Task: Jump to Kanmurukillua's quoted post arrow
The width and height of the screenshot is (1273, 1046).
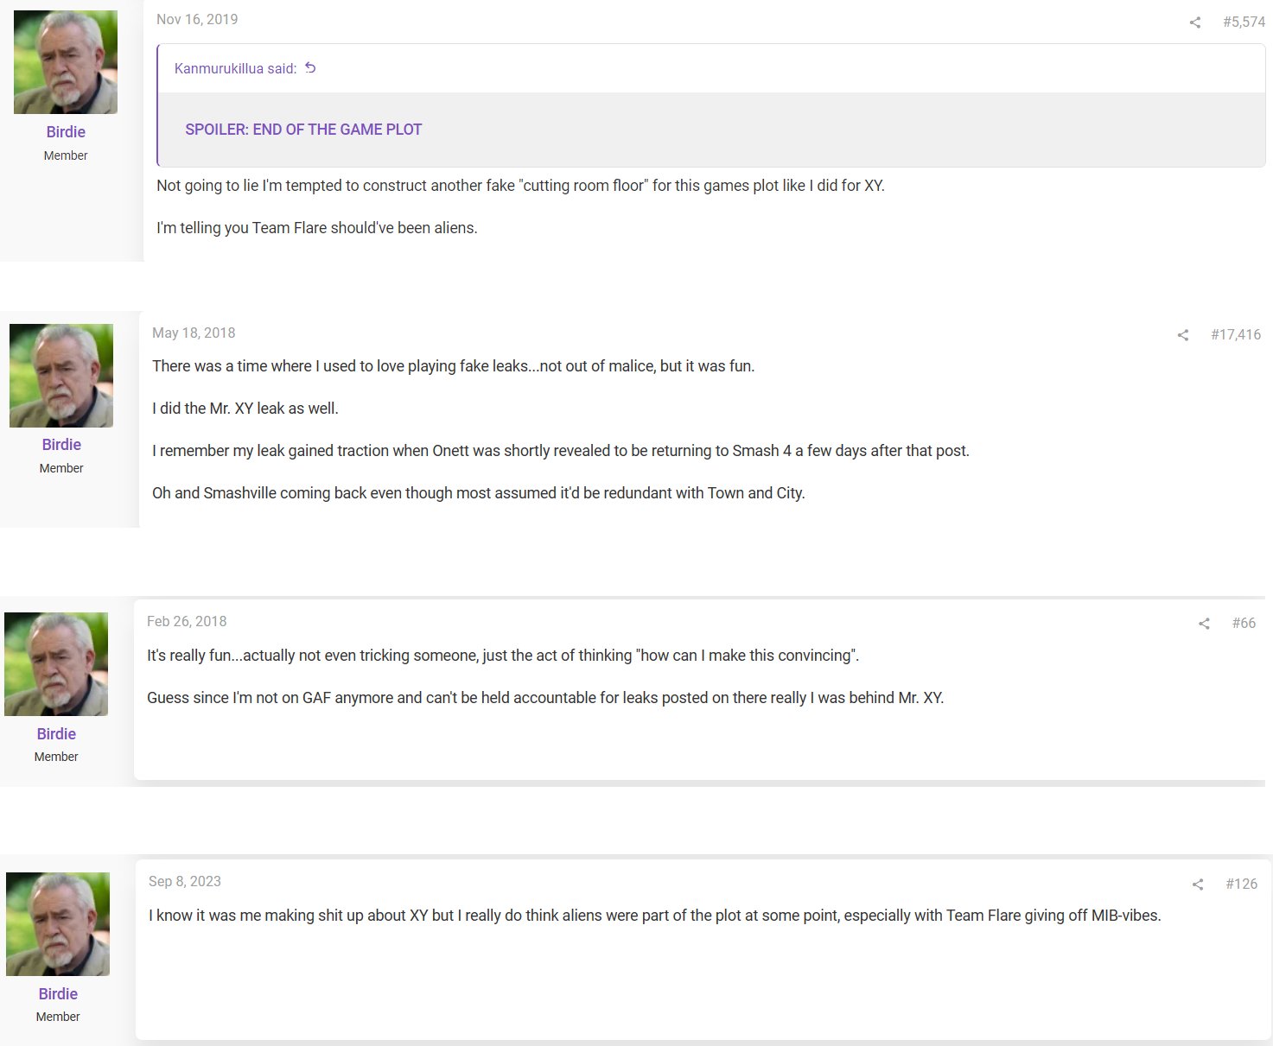Action: click(x=310, y=67)
